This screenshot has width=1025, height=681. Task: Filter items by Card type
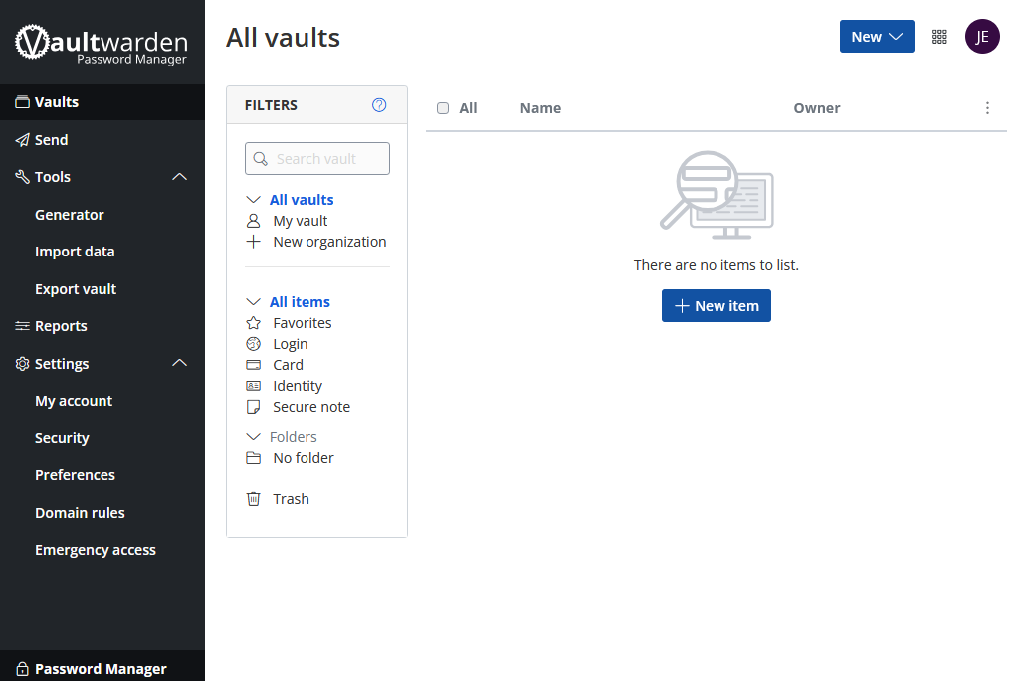point(288,365)
